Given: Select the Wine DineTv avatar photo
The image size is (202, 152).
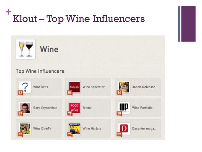Looking at the screenshot, I should (x=25, y=129).
